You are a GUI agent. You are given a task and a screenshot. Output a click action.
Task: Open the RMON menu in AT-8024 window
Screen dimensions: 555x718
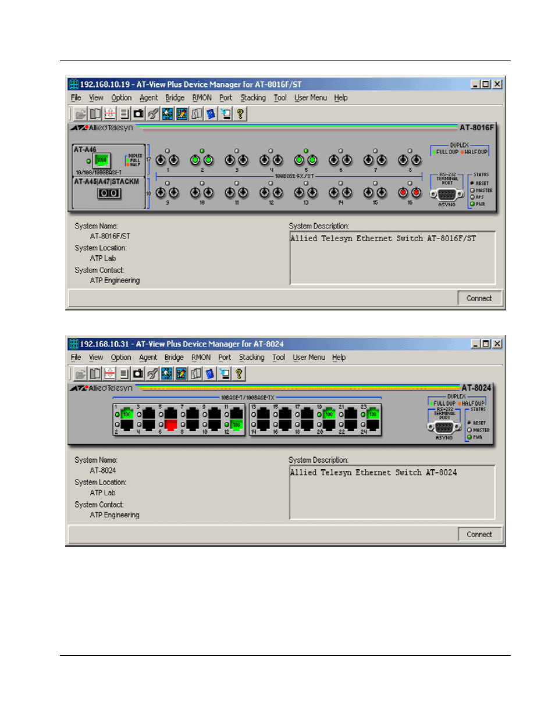point(201,358)
